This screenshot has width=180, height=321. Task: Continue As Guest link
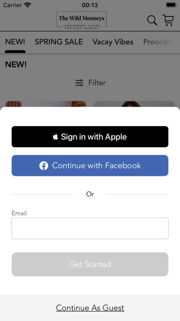(90, 308)
